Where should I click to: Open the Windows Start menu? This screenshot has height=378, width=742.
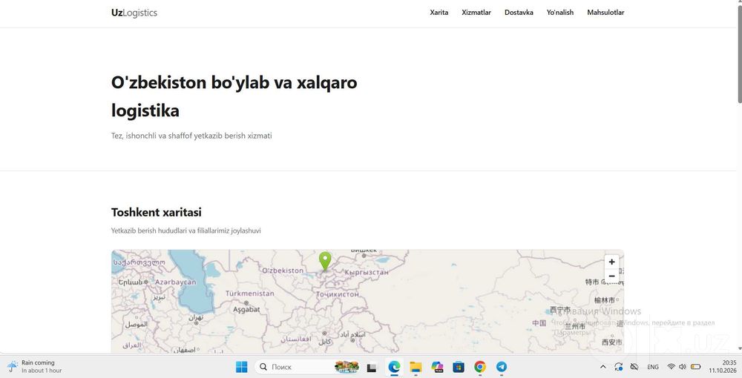(x=241, y=367)
